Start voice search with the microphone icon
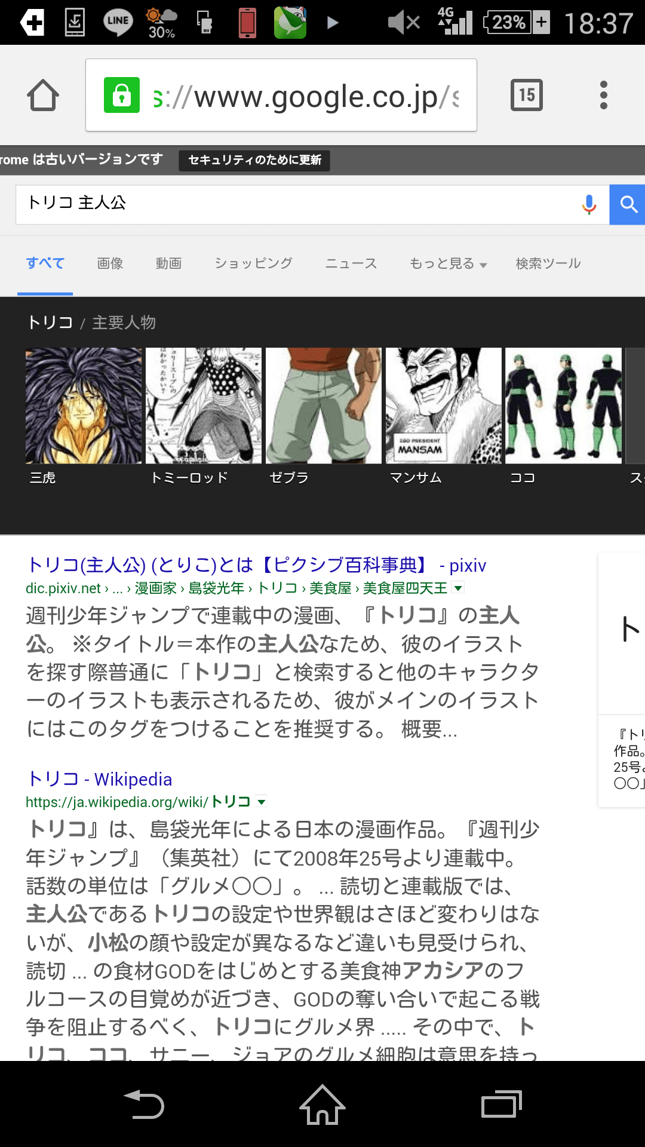Image resolution: width=645 pixels, height=1147 pixels. coord(589,204)
